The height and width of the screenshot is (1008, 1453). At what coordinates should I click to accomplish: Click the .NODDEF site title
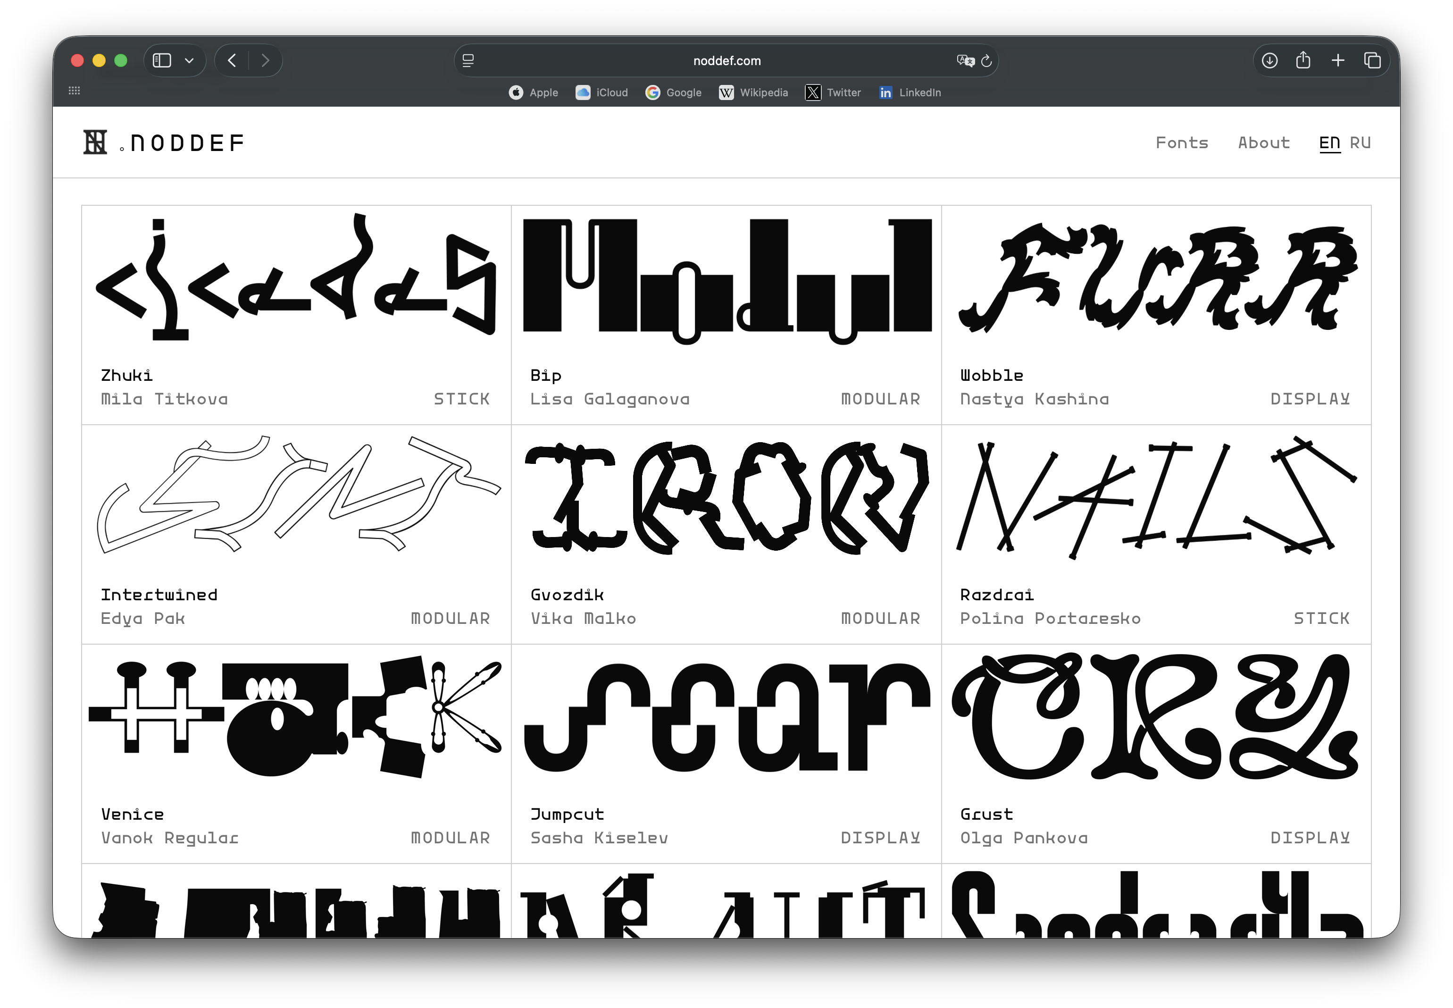182,143
